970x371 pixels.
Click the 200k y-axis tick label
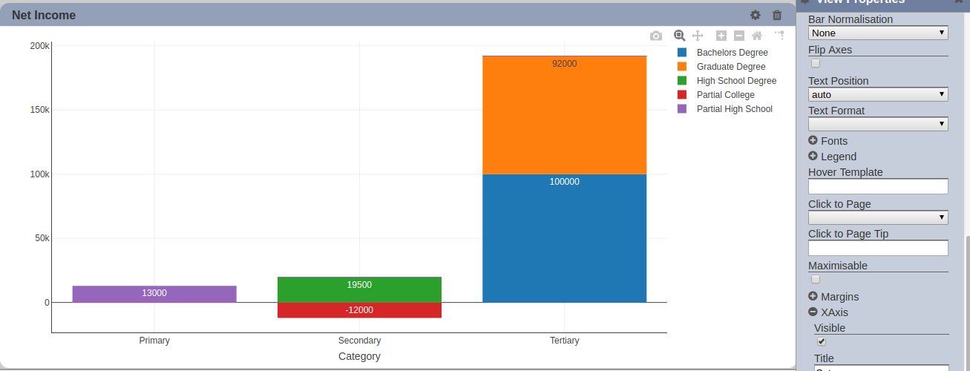click(x=39, y=46)
